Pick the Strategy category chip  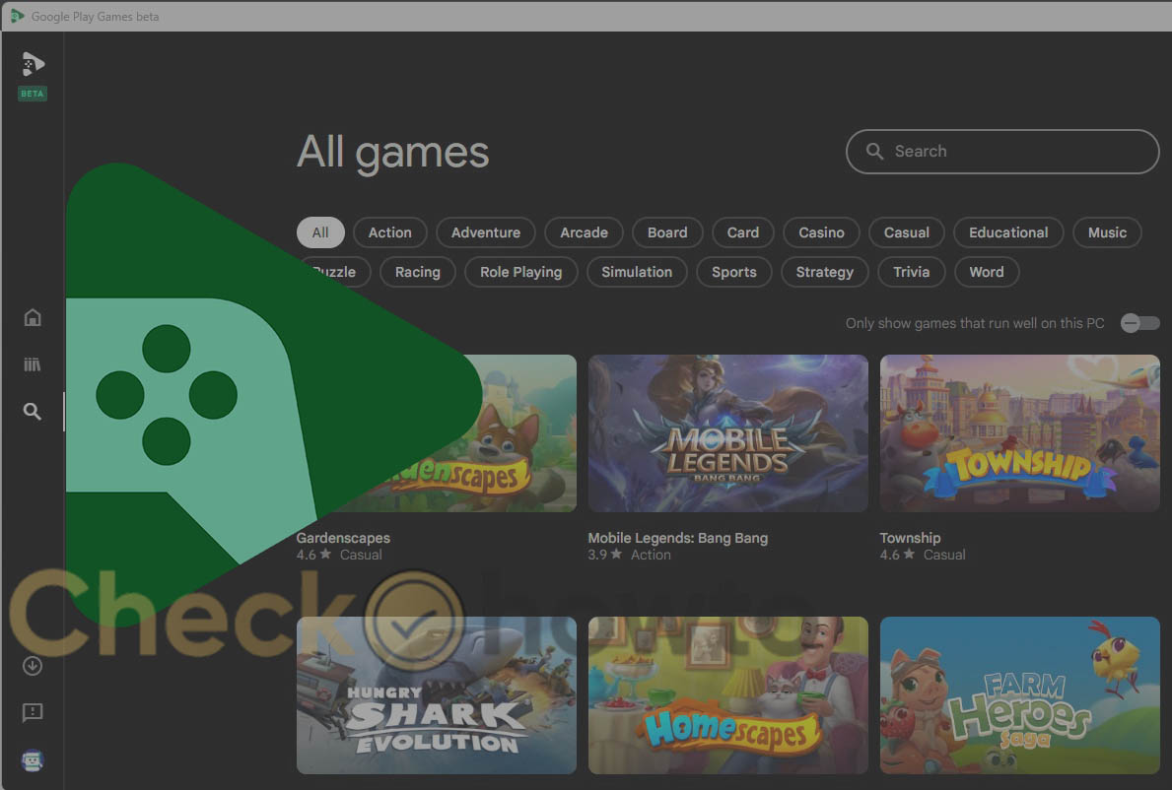824,272
